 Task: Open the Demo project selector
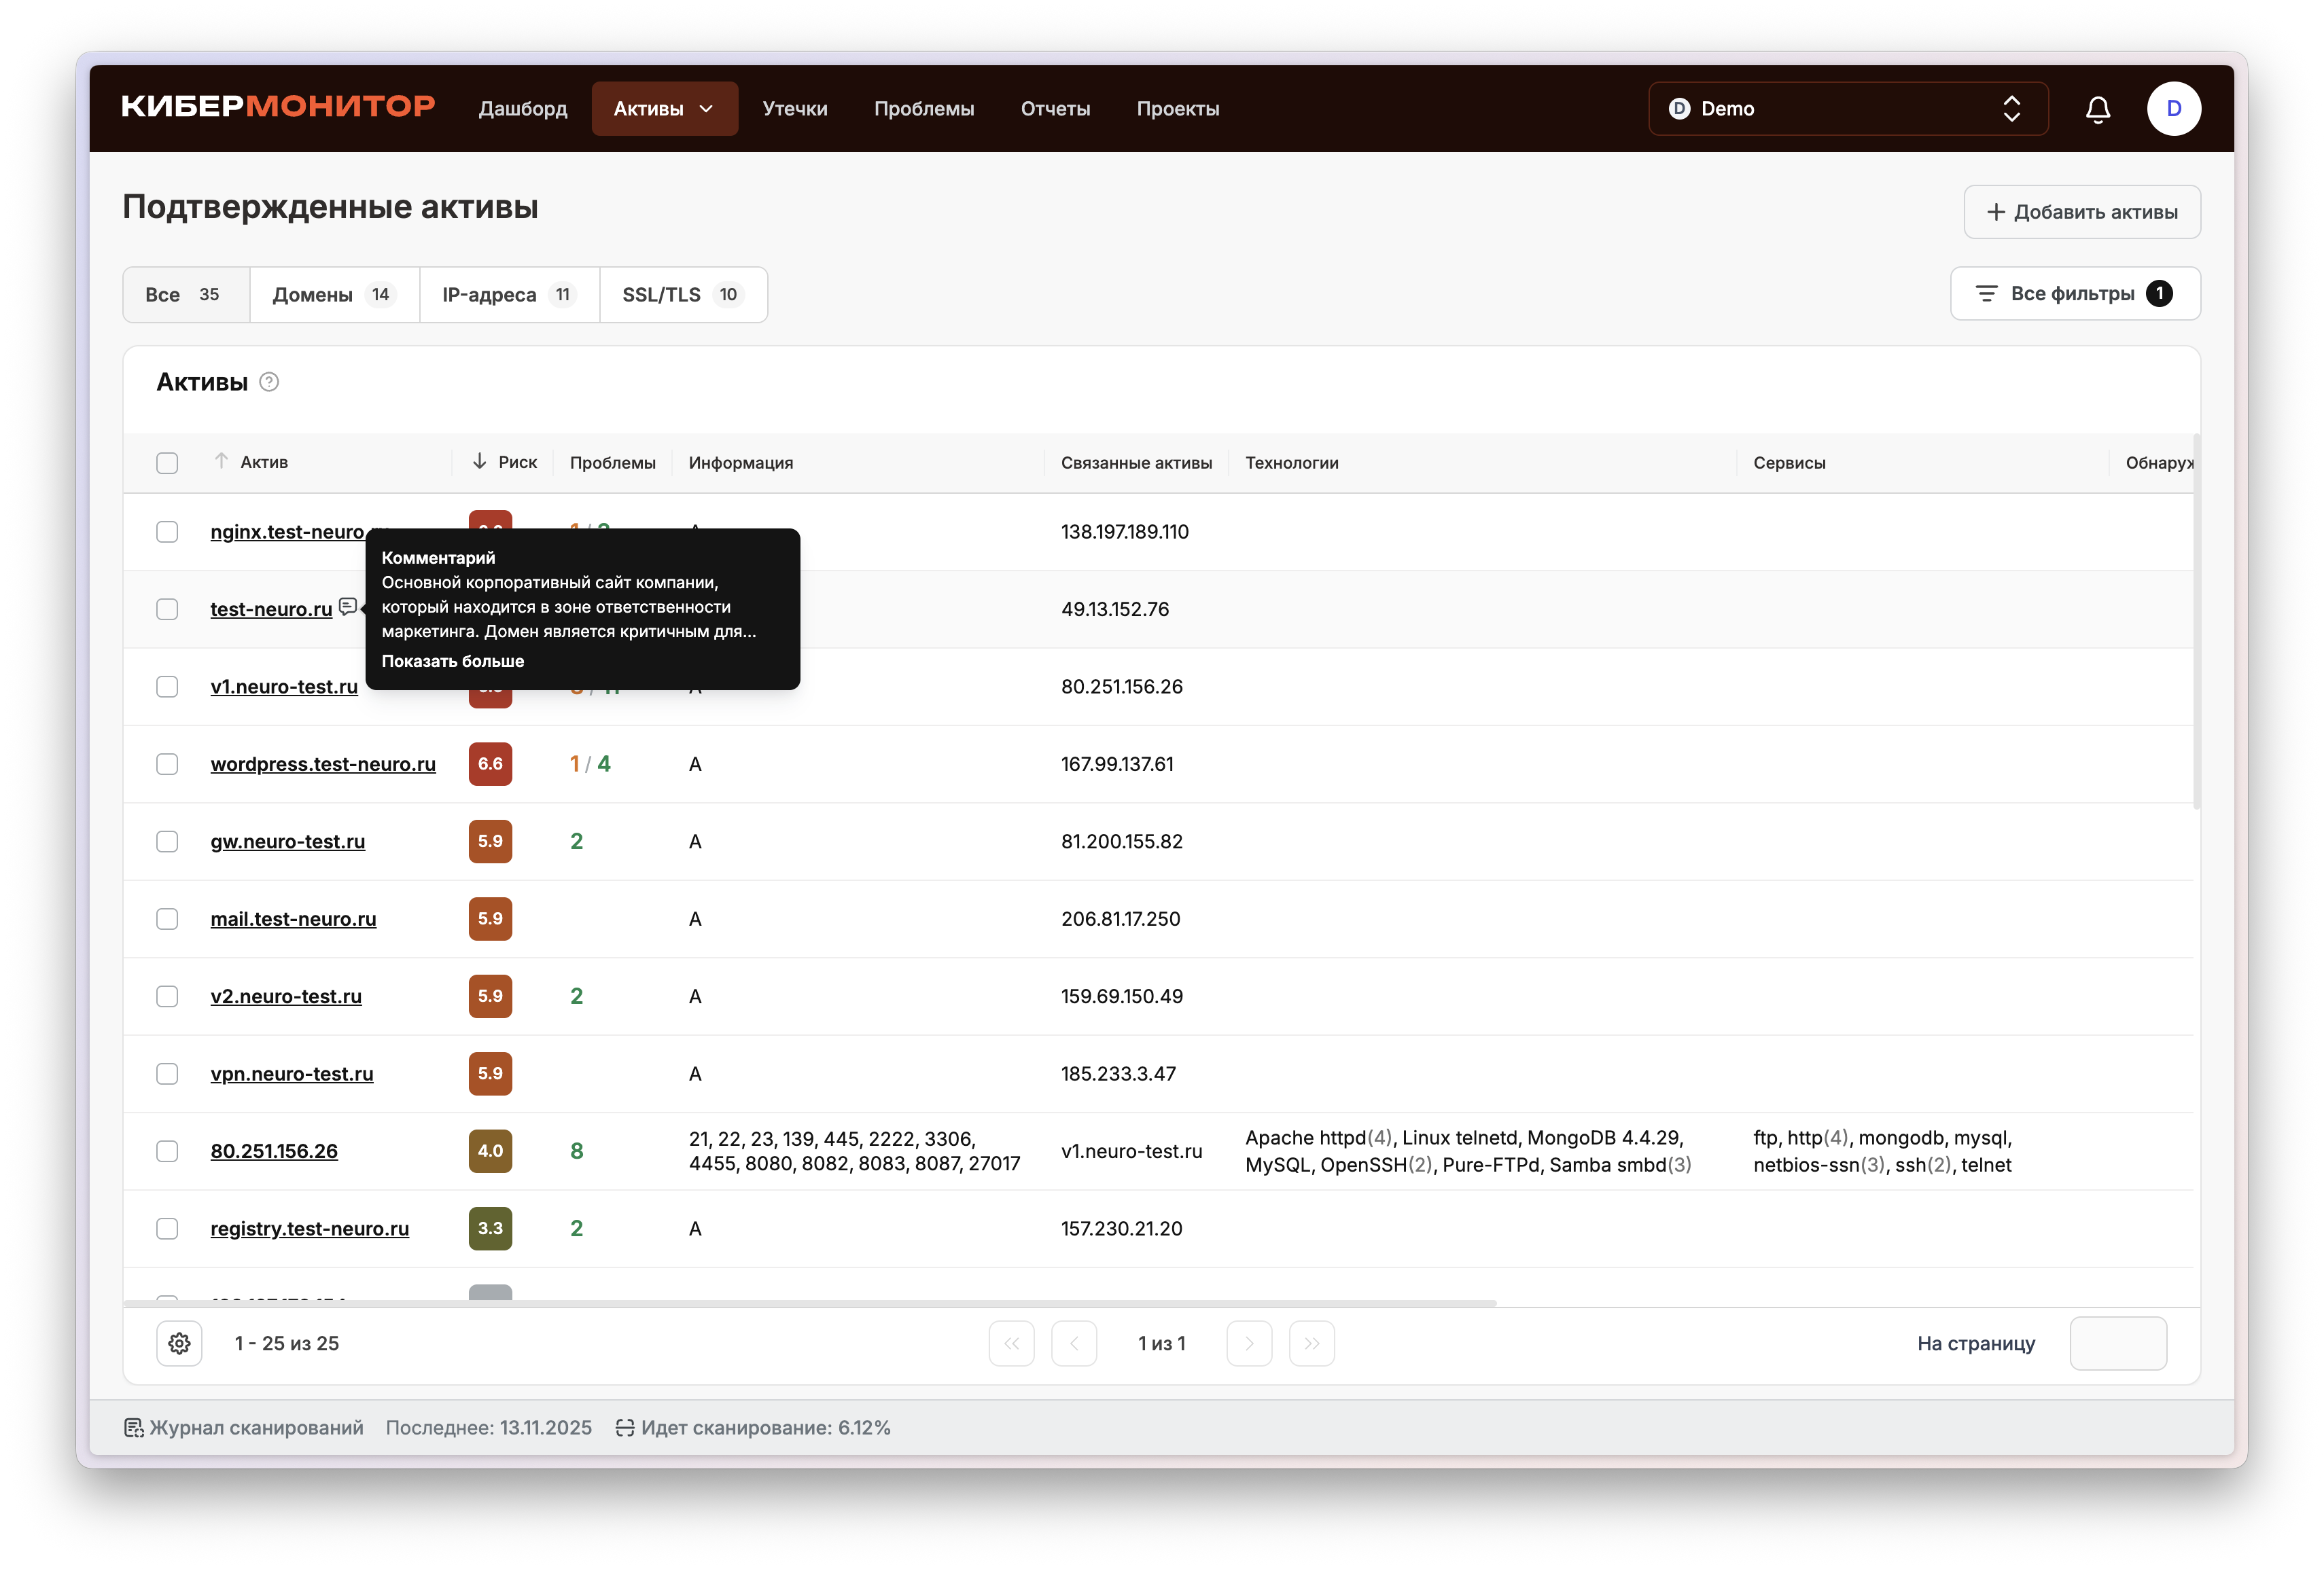point(1847,109)
